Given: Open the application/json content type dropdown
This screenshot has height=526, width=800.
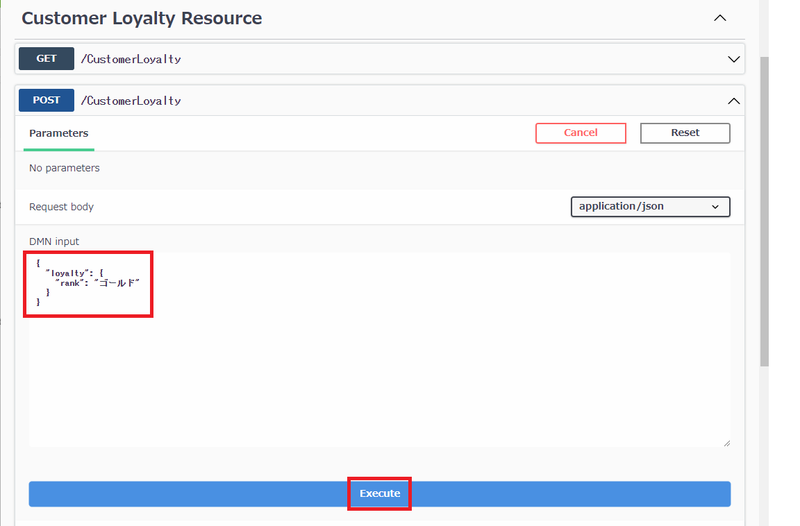Looking at the screenshot, I should (651, 207).
